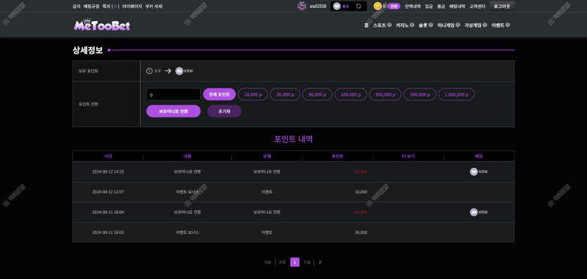Select the 50,000 p preset
The image size is (587, 279).
pyautogui.click(x=317, y=94)
